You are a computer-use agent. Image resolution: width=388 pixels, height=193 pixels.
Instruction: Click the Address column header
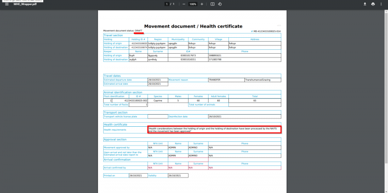point(255,39)
